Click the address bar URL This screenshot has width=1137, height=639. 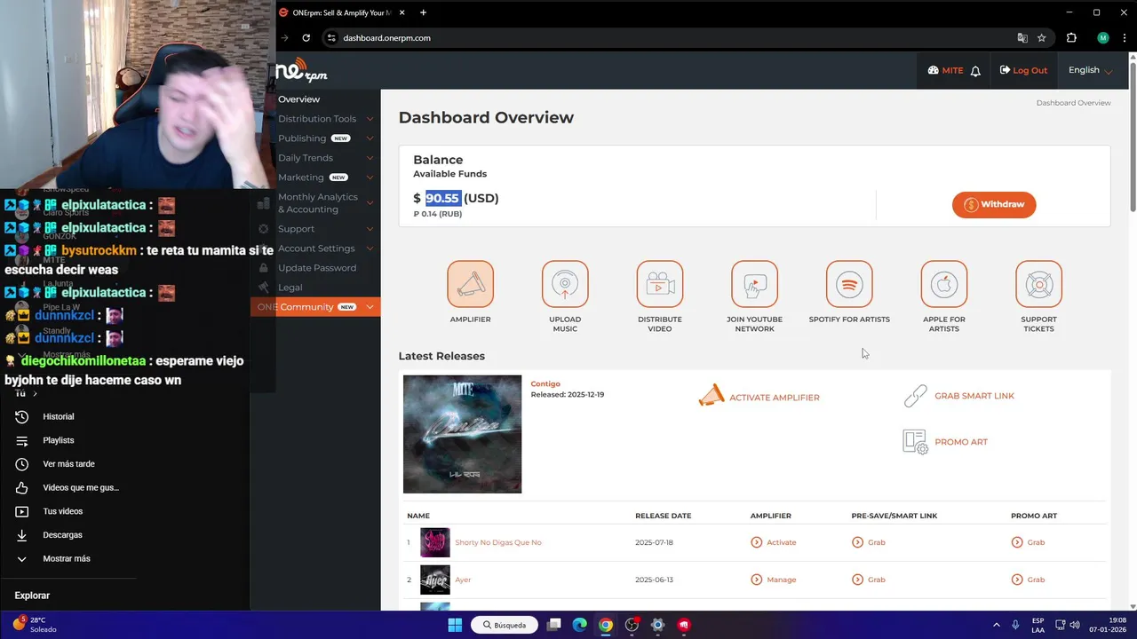tap(386, 38)
